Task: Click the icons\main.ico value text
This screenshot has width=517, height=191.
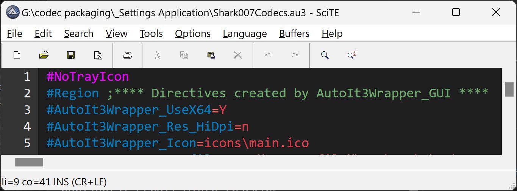Action: [x=257, y=143]
